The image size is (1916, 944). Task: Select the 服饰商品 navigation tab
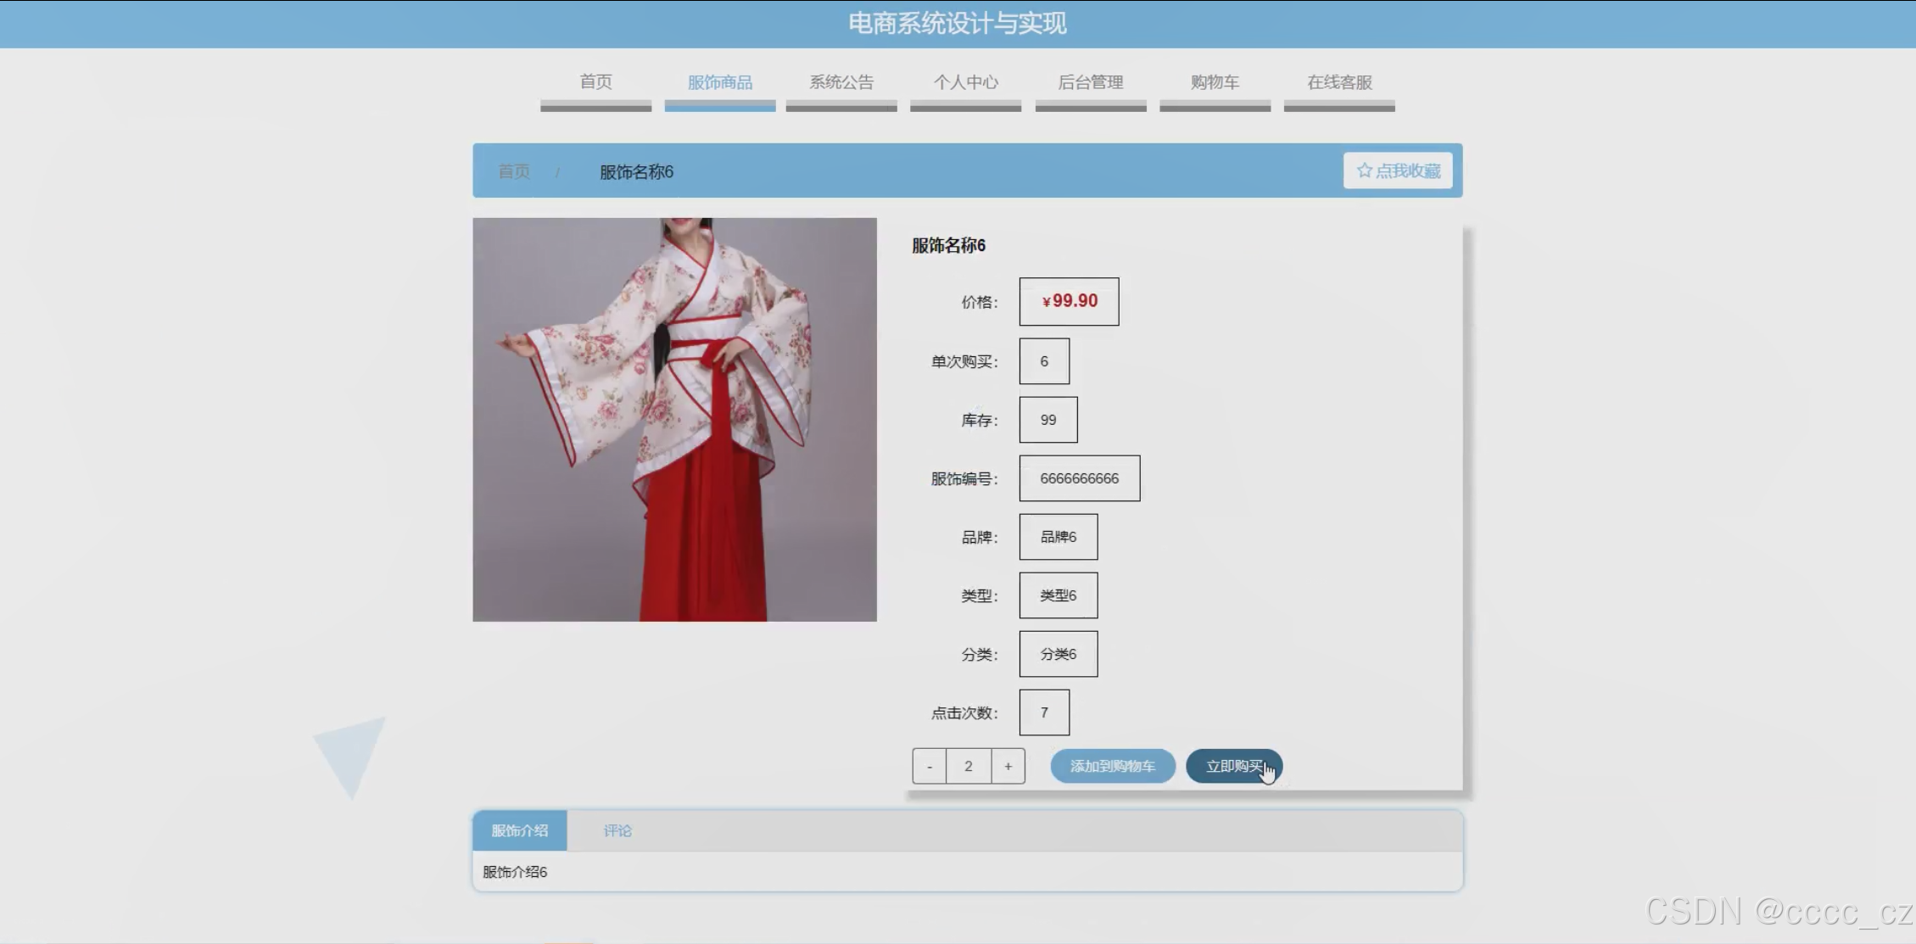(719, 82)
